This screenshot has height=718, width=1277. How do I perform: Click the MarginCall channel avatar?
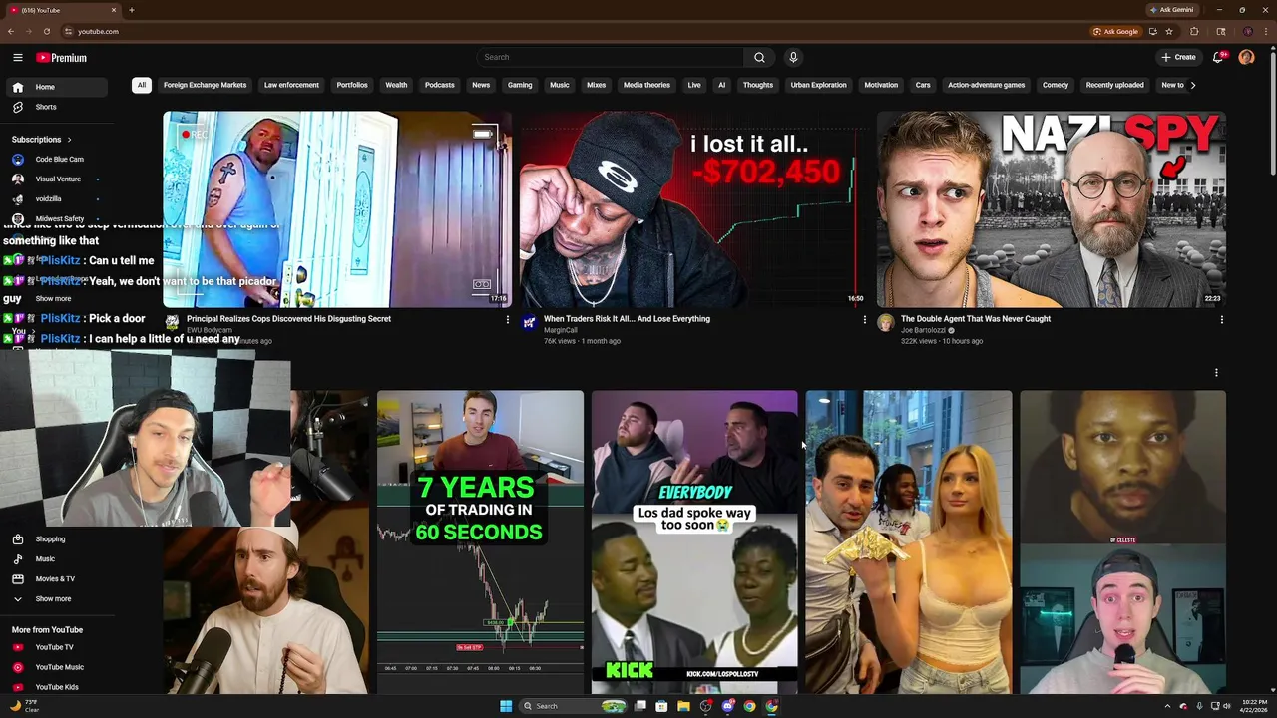pyautogui.click(x=529, y=322)
